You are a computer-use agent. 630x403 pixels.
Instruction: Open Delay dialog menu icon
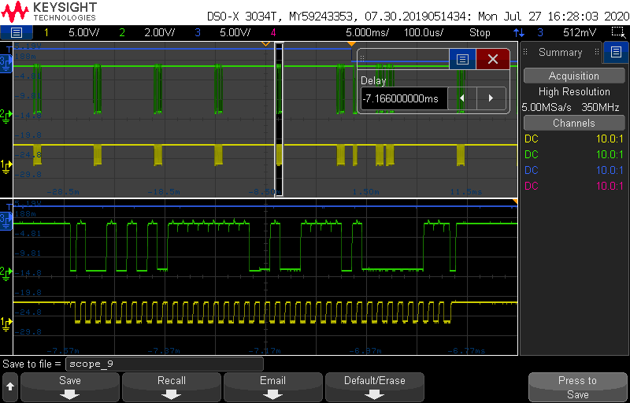[462, 59]
